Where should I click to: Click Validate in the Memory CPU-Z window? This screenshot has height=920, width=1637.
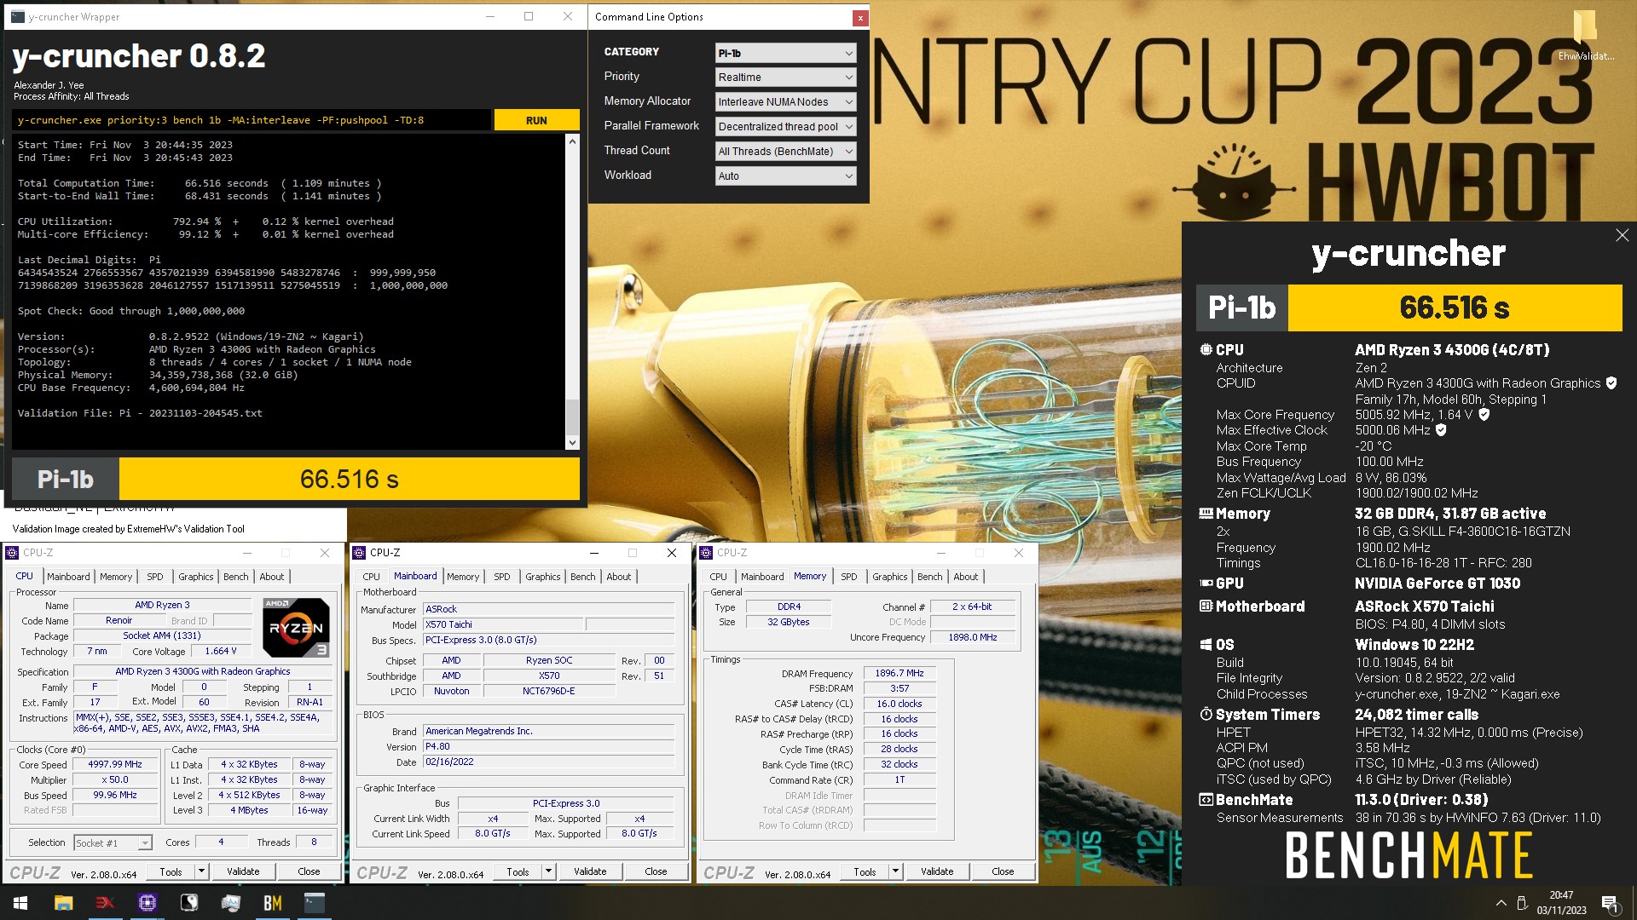click(x=937, y=871)
